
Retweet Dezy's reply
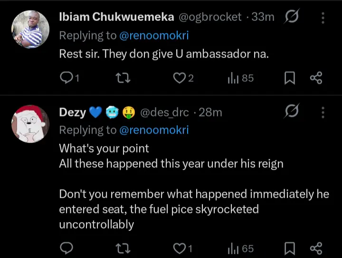tap(123, 248)
